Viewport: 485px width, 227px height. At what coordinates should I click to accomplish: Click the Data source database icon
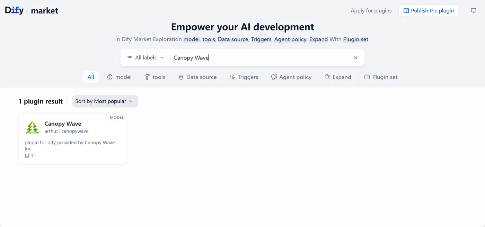point(181,77)
